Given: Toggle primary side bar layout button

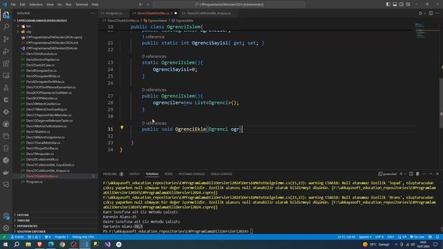Looking at the screenshot, I should pos(388,4).
